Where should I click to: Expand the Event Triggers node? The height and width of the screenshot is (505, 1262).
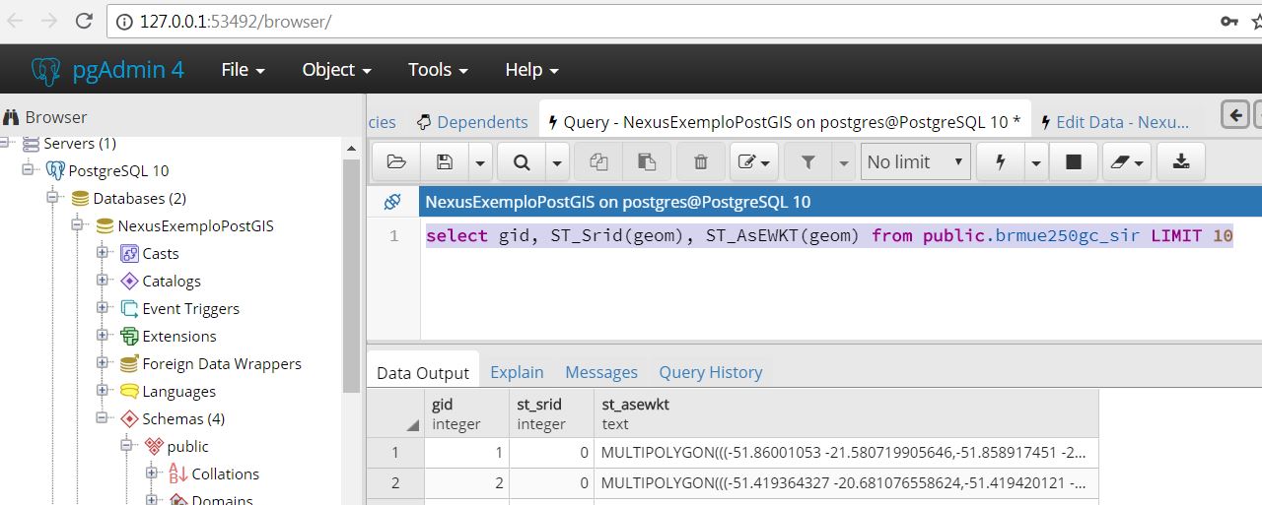coord(103,308)
